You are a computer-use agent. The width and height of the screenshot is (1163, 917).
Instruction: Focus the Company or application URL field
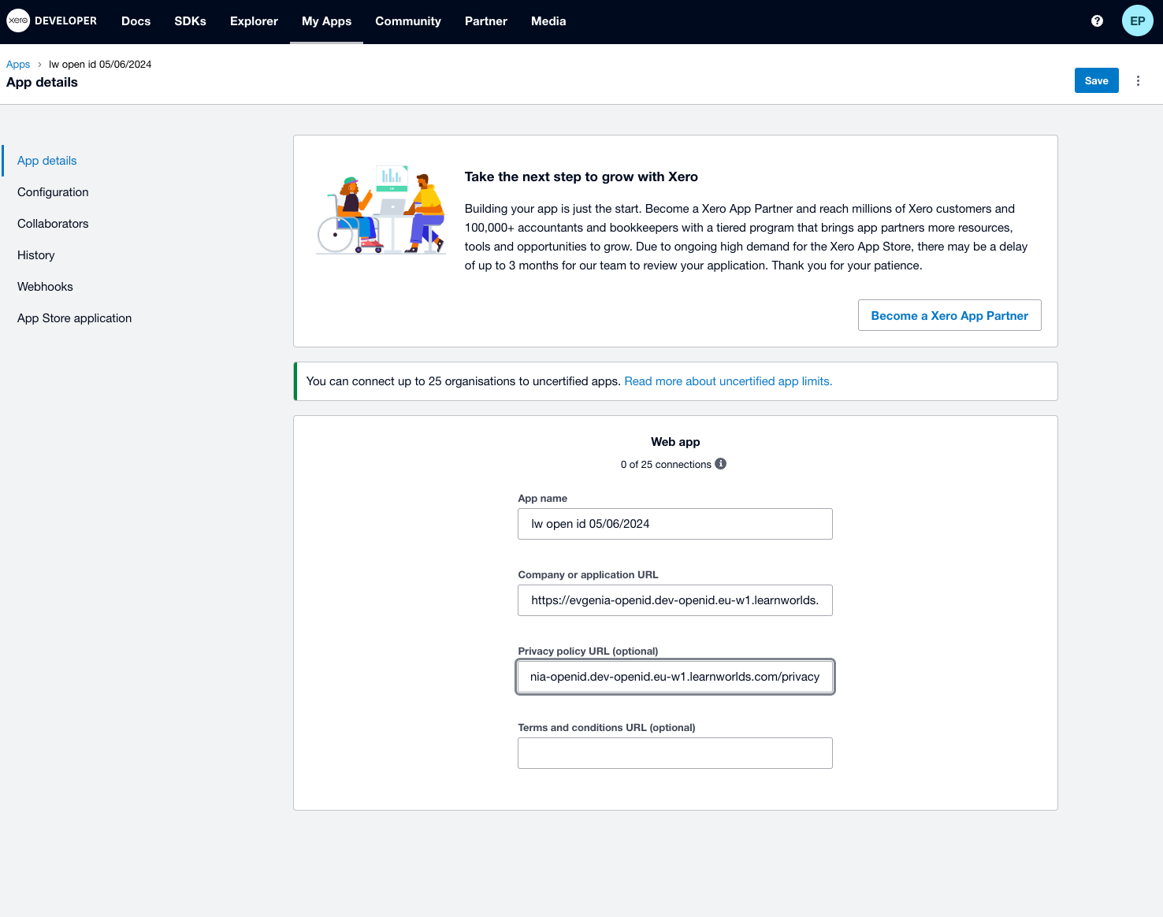675,600
